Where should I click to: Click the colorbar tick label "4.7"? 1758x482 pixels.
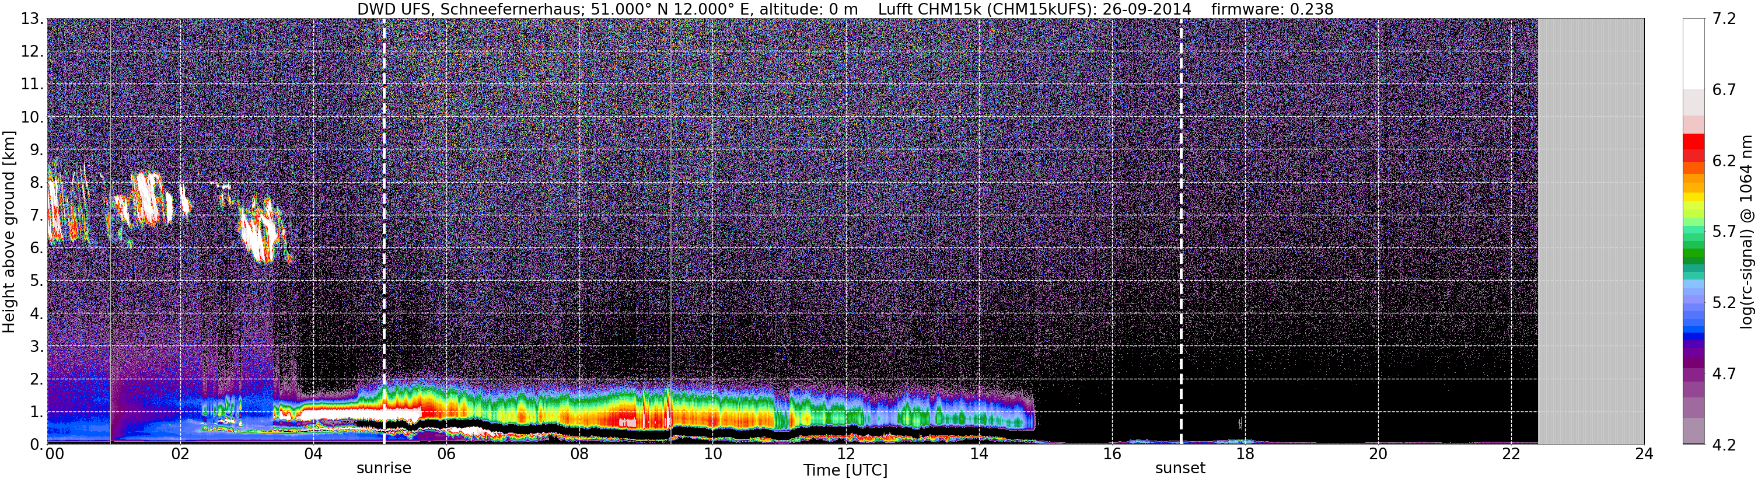1724,374
